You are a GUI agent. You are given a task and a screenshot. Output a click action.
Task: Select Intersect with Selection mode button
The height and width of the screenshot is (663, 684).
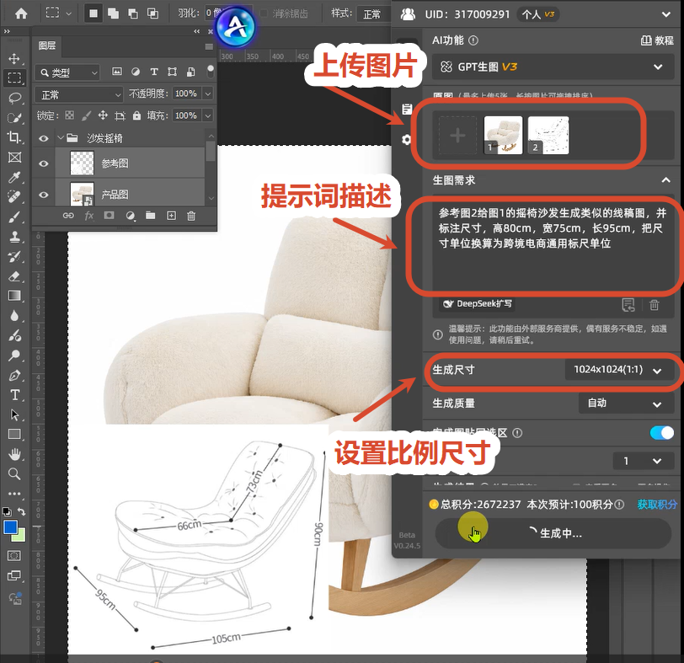152,13
